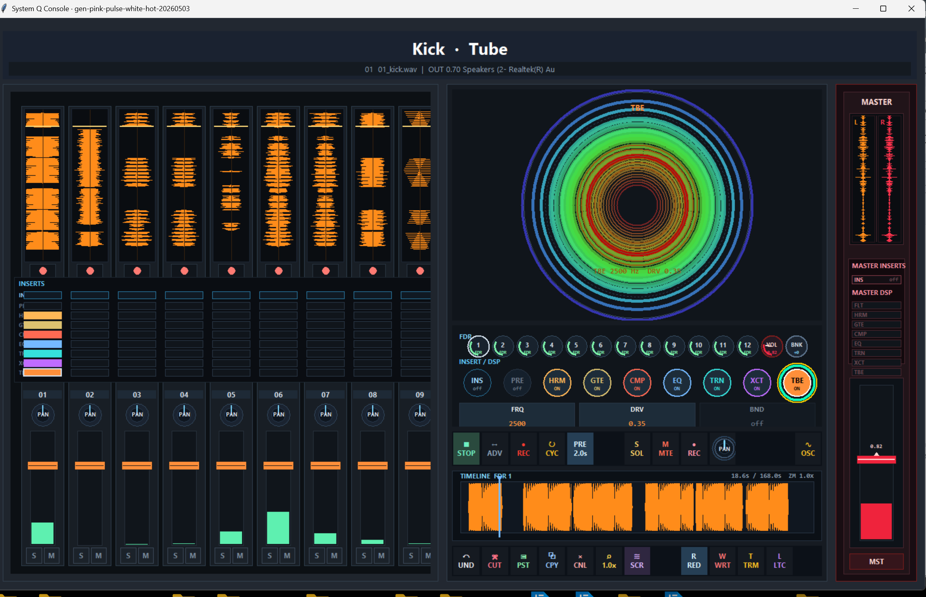Toggle the HRM harmonics module

coord(557,383)
